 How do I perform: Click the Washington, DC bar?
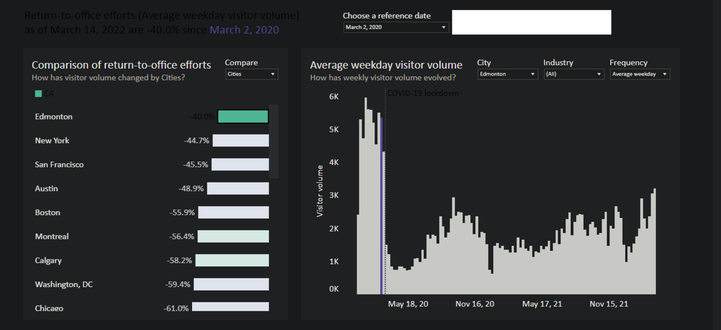click(231, 284)
